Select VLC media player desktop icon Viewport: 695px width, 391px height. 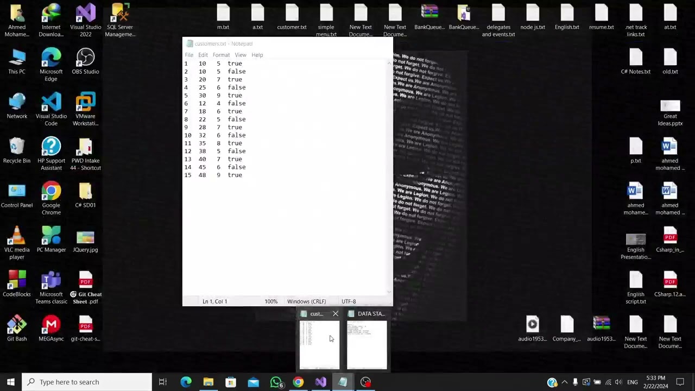[x=17, y=243]
